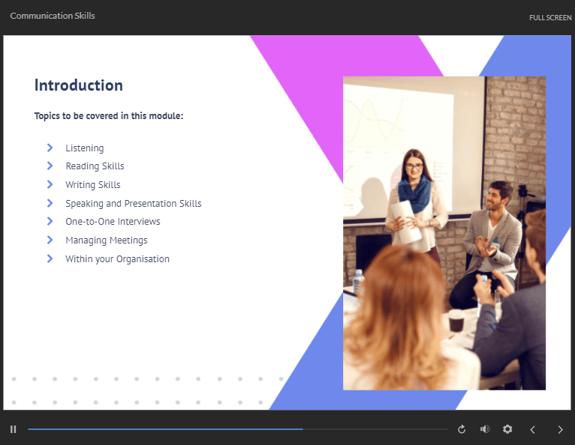
Task: Click 'Topics to be covered' subtitle
Action: coord(109,116)
